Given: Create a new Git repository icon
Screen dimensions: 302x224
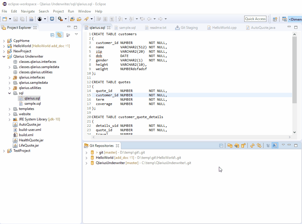Looking at the screenshot, I should [x=243, y=145].
